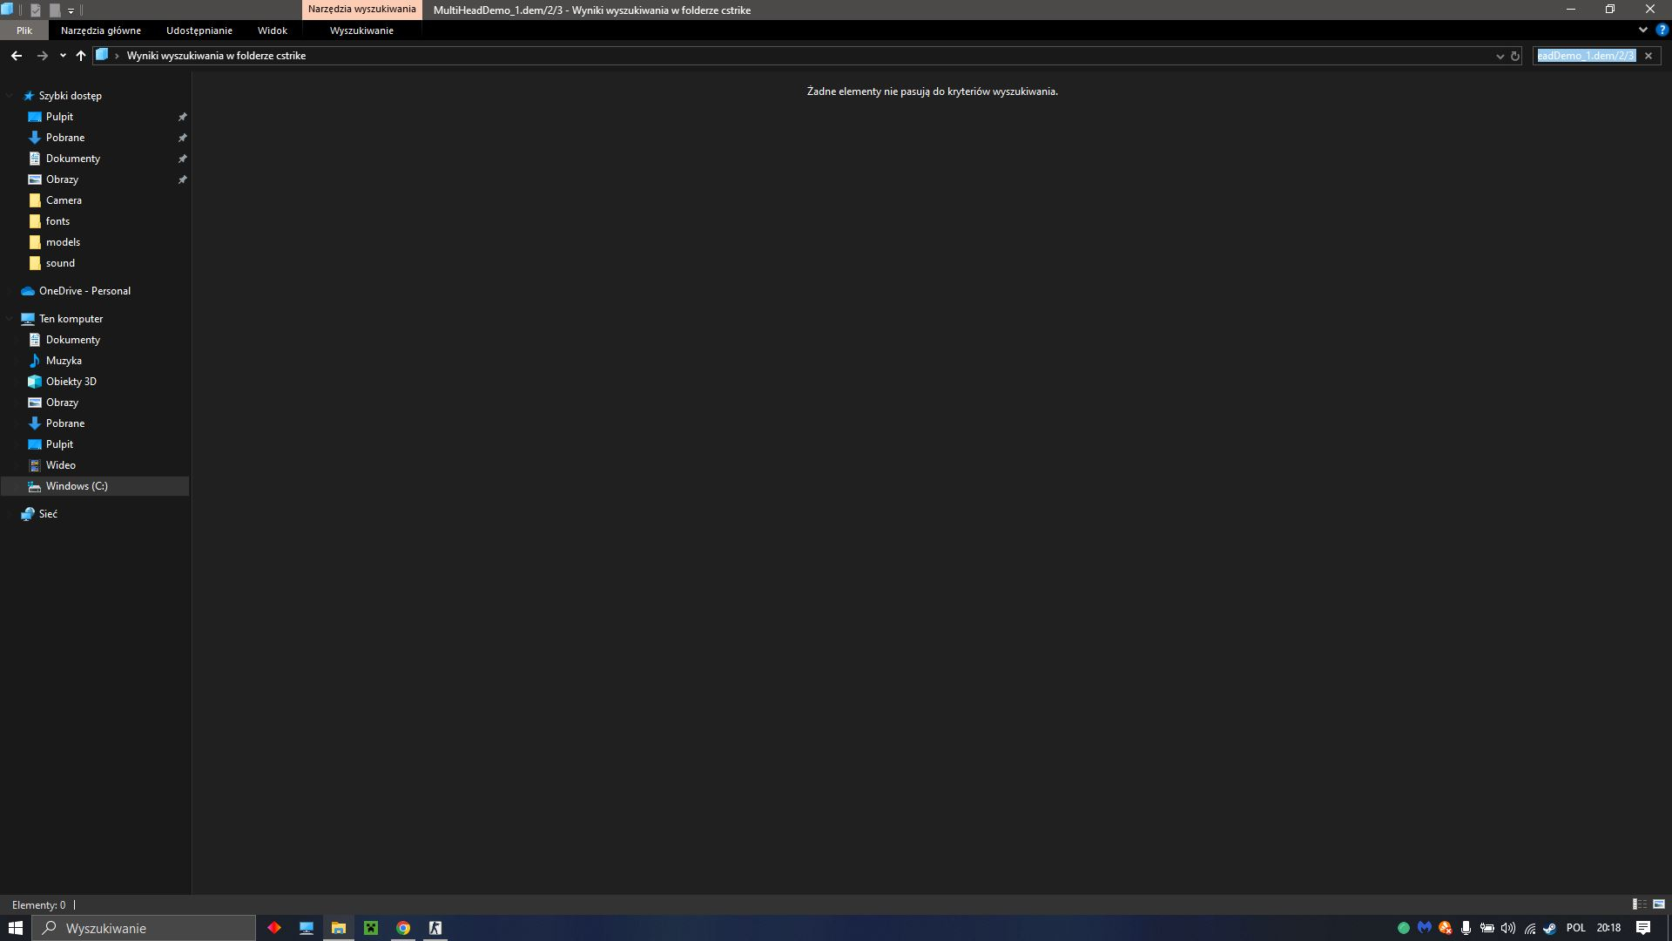Open the Help question mark icon
This screenshot has height=941, width=1672.
click(1662, 30)
